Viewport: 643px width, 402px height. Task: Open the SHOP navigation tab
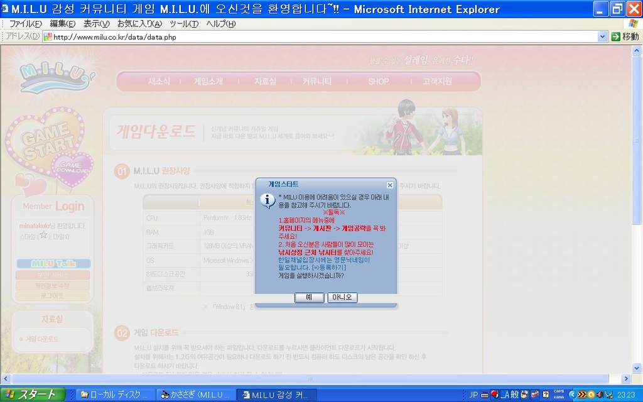click(378, 81)
